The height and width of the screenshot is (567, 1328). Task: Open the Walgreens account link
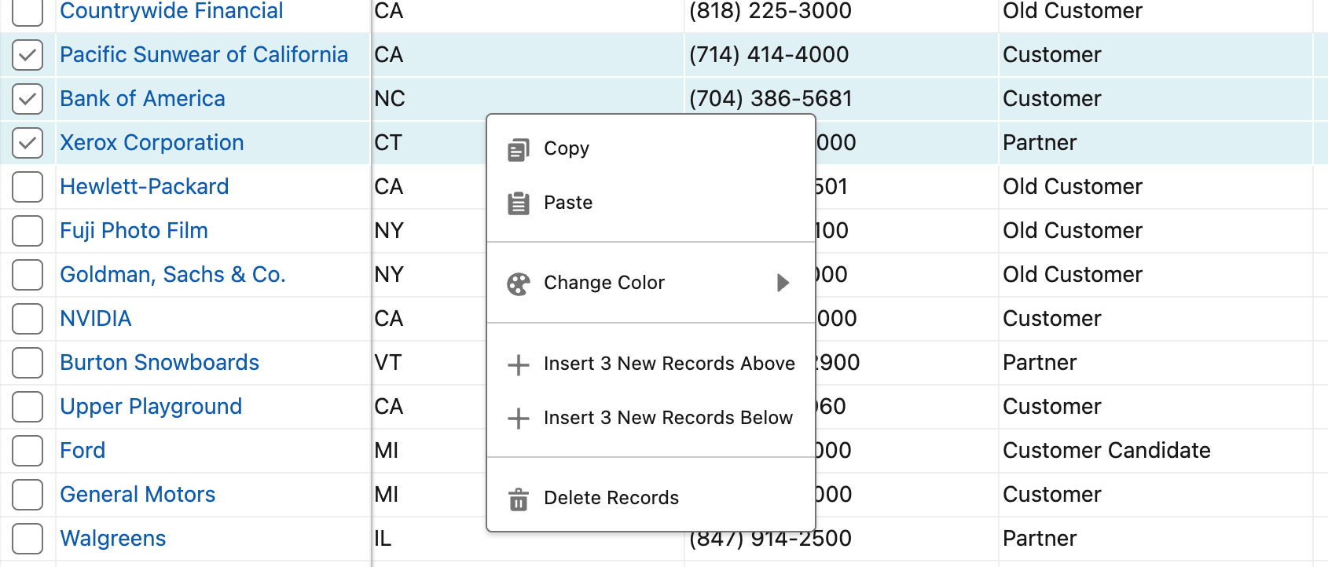(x=113, y=538)
